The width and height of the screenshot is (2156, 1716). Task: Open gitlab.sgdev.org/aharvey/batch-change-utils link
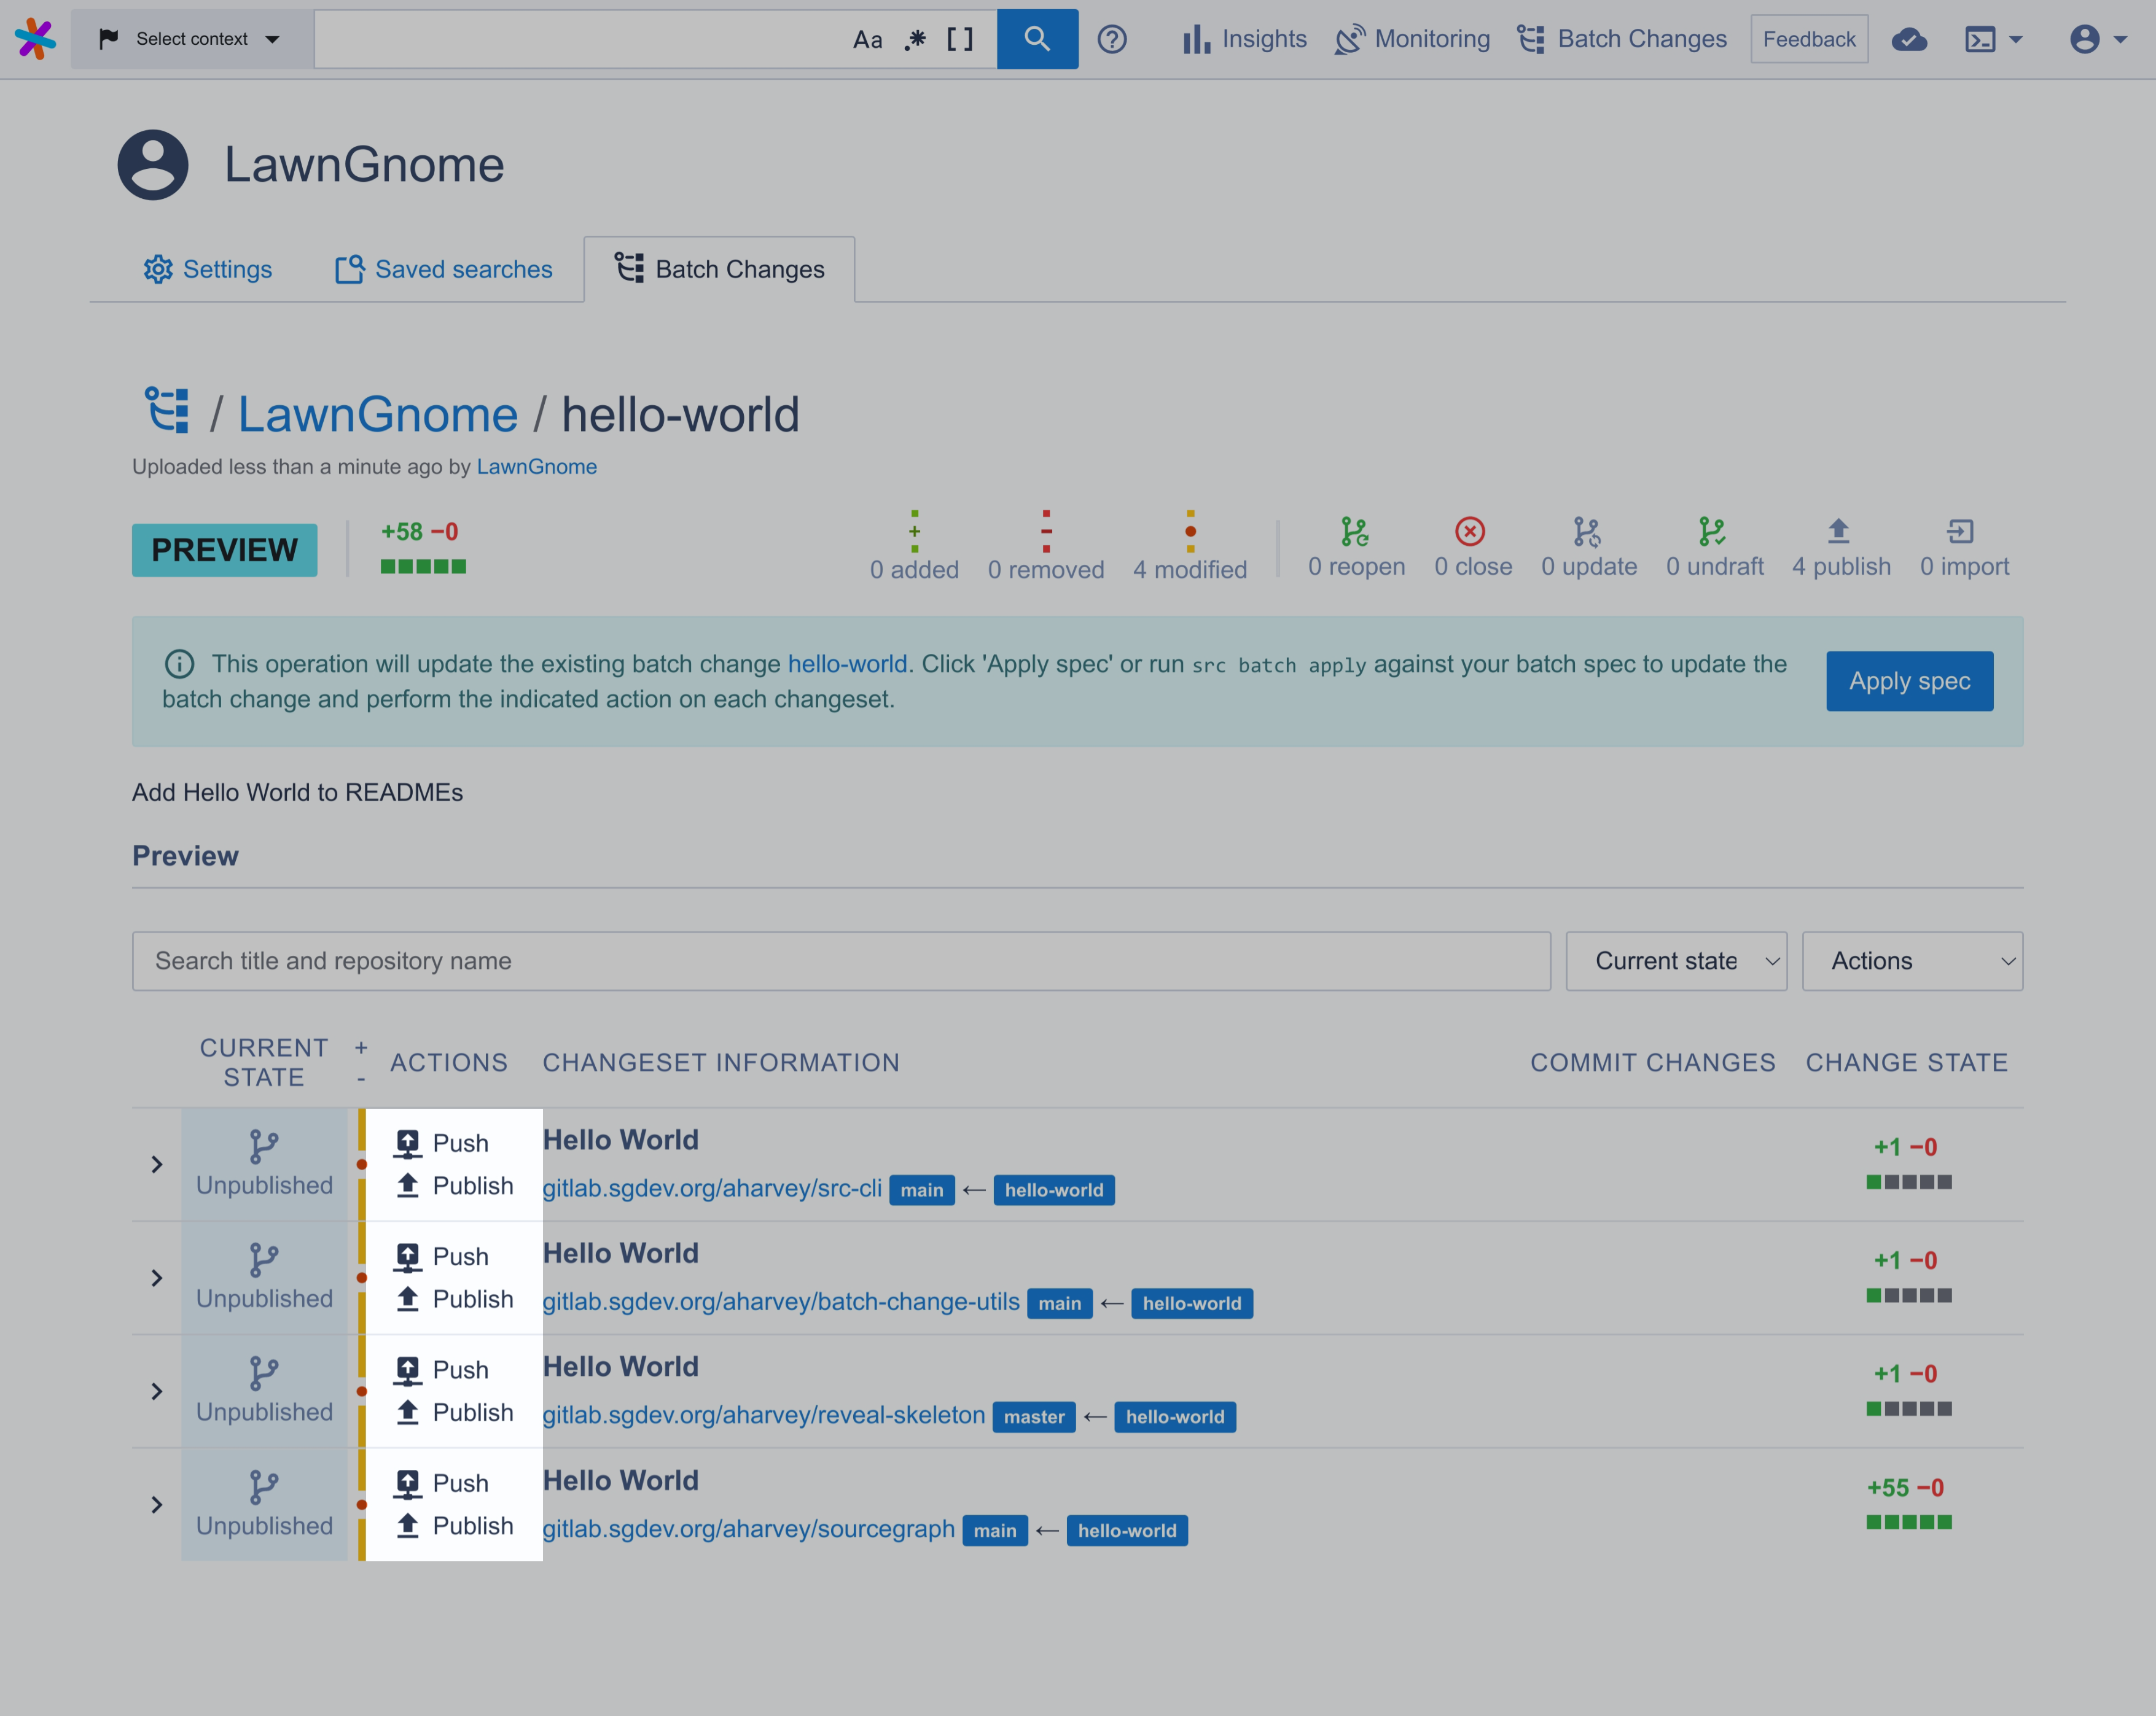coord(781,1302)
